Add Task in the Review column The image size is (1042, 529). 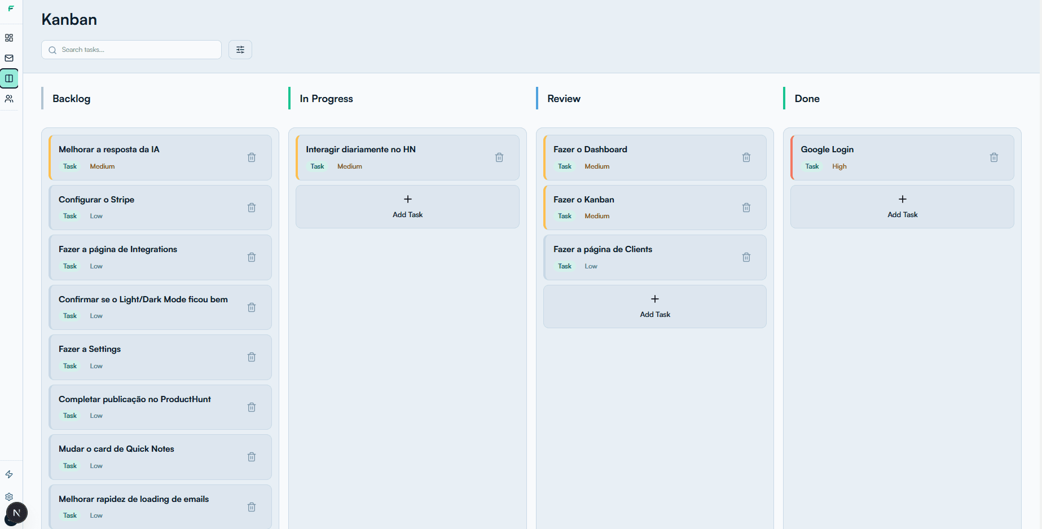pos(655,306)
